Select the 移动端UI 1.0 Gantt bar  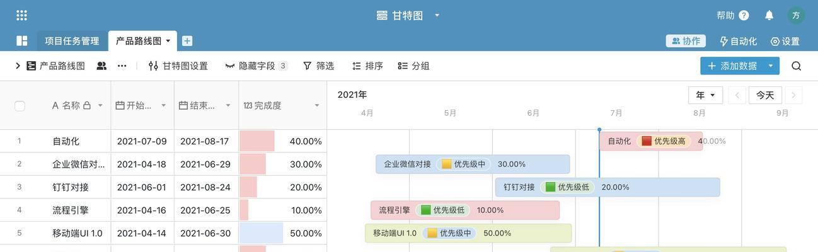pos(468,233)
